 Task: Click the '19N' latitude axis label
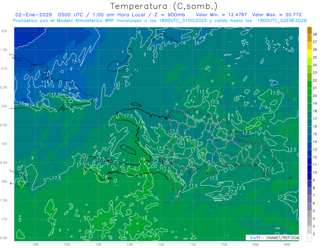[4, 144]
